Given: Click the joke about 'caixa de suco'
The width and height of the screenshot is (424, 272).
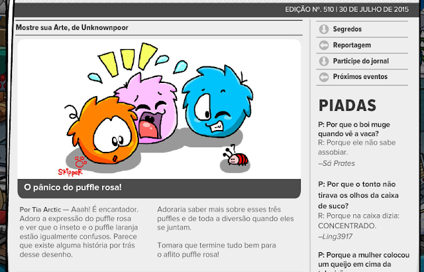Looking at the screenshot, I should [x=358, y=195].
